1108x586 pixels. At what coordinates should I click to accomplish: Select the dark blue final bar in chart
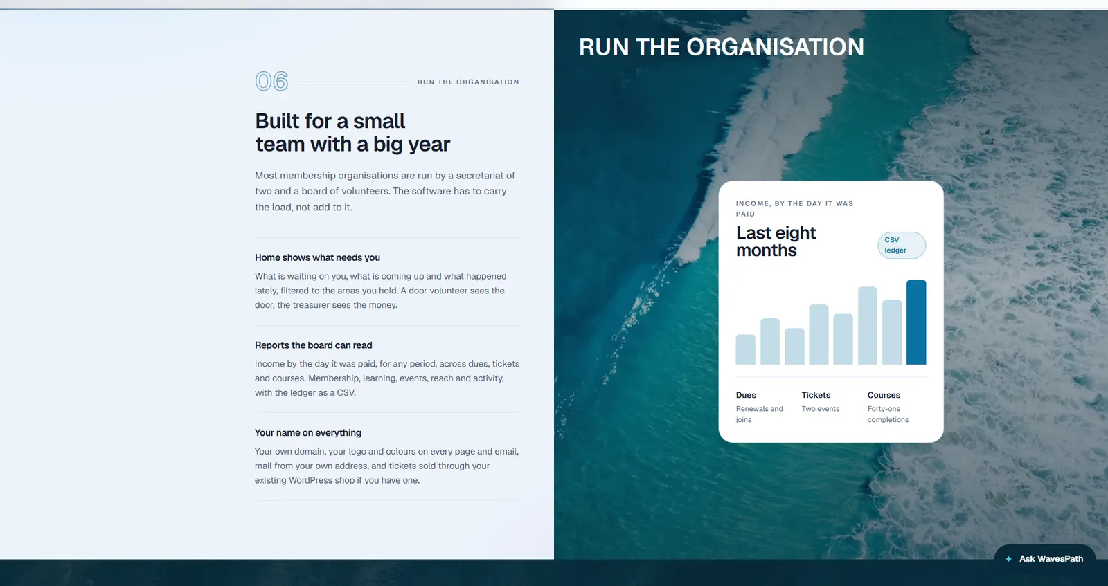coord(916,322)
